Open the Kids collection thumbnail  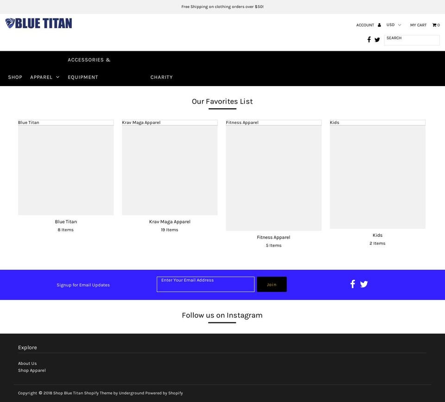(377, 174)
